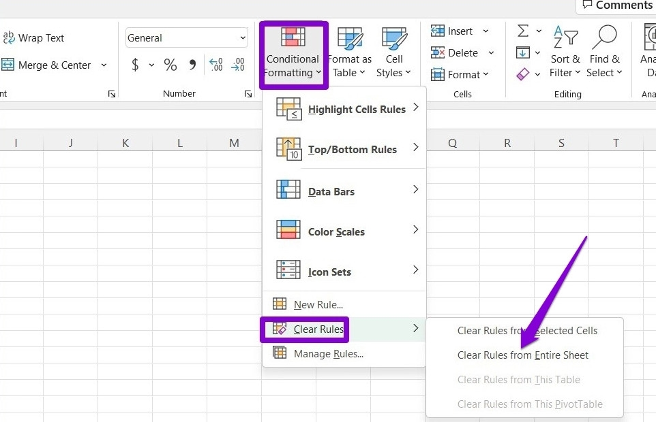Select column R header
Screen dimensions: 656x422
pyautogui.click(x=507, y=143)
